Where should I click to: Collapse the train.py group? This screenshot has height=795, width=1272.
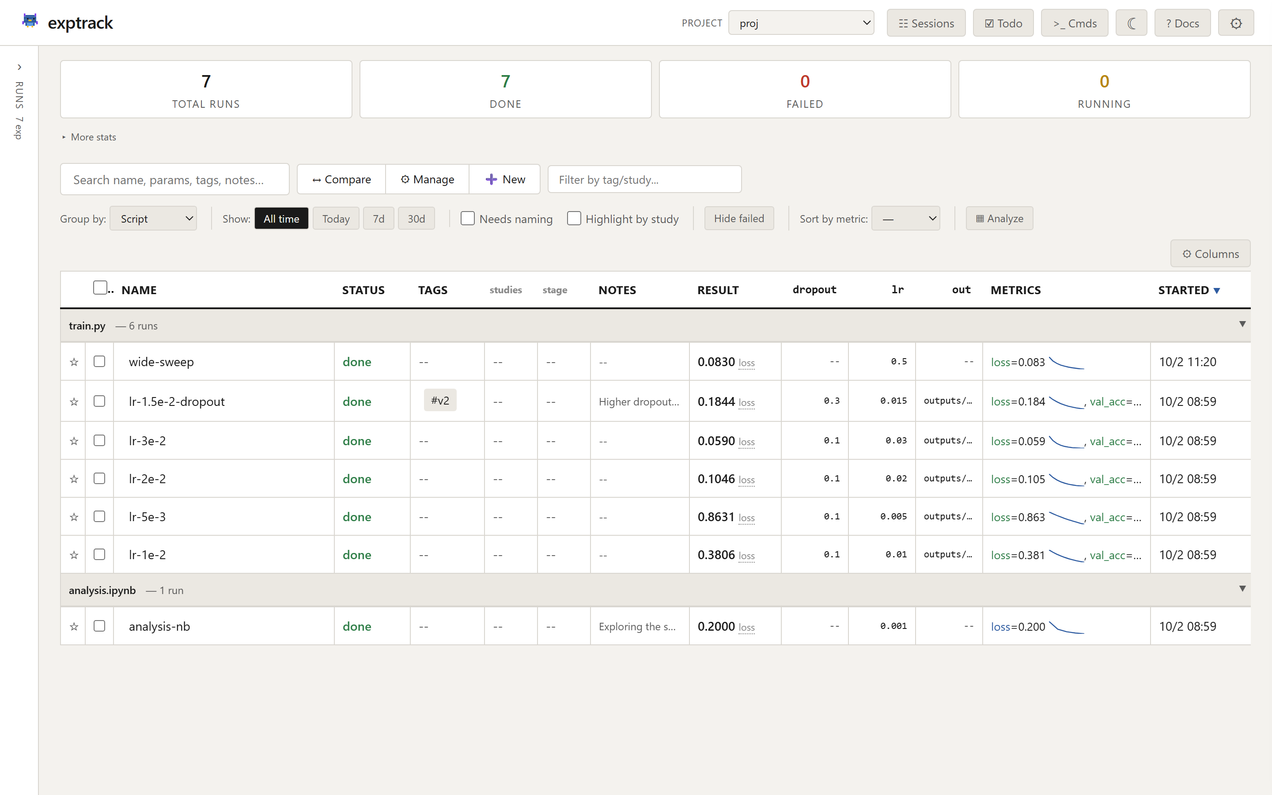[x=1242, y=325]
